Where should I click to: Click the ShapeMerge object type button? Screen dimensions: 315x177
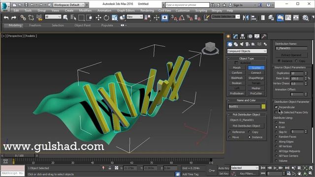(256, 78)
